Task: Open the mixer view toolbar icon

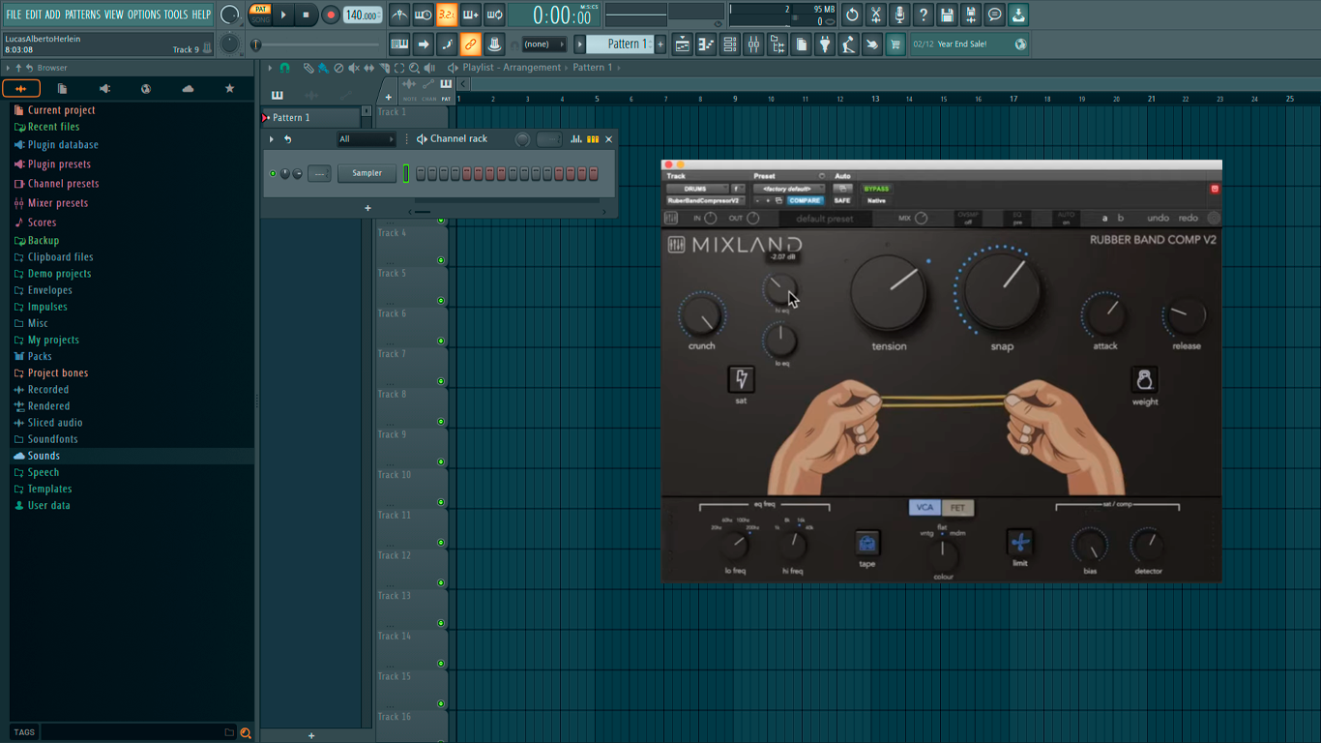Action: pyautogui.click(x=753, y=44)
